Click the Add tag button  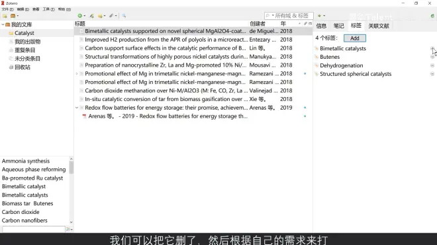point(354,38)
